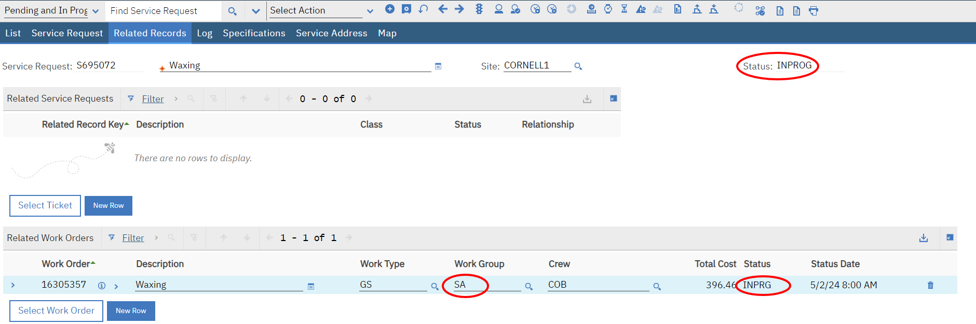Open detail menu chevron beside work order 16305357
The image size is (976, 324).
pyautogui.click(x=116, y=286)
